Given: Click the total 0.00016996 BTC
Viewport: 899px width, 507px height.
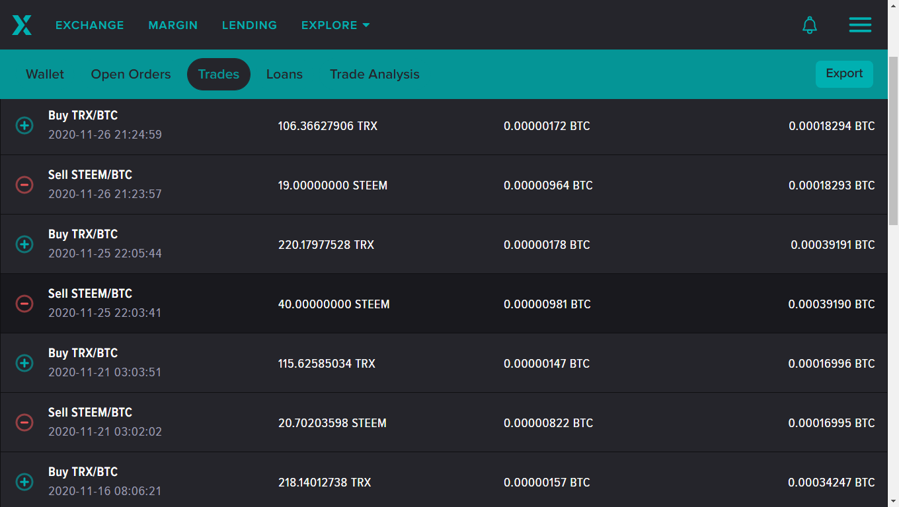Looking at the screenshot, I should (x=832, y=363).
